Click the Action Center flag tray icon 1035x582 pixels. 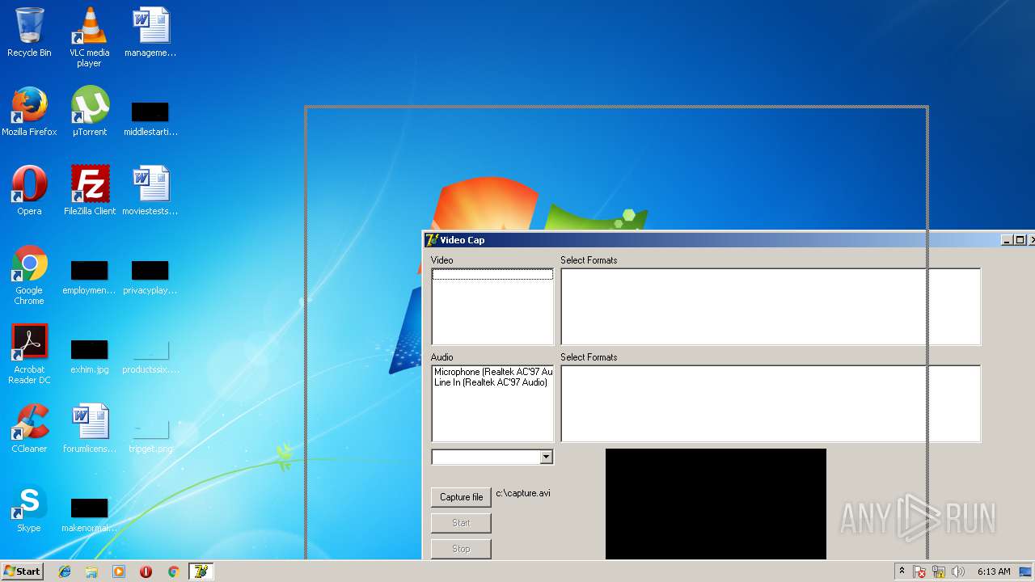(920, 571)
